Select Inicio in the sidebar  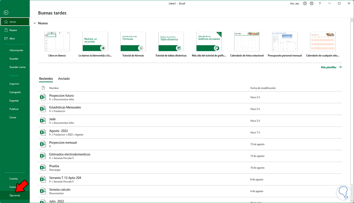15,22
